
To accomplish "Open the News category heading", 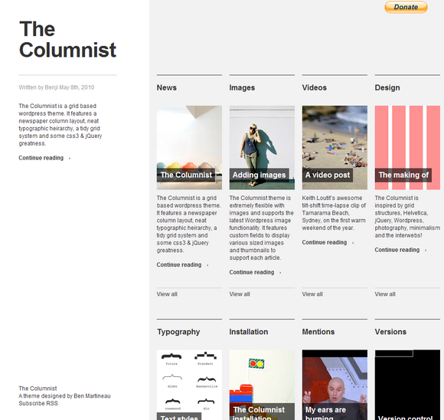I will [x=167, y=87].
